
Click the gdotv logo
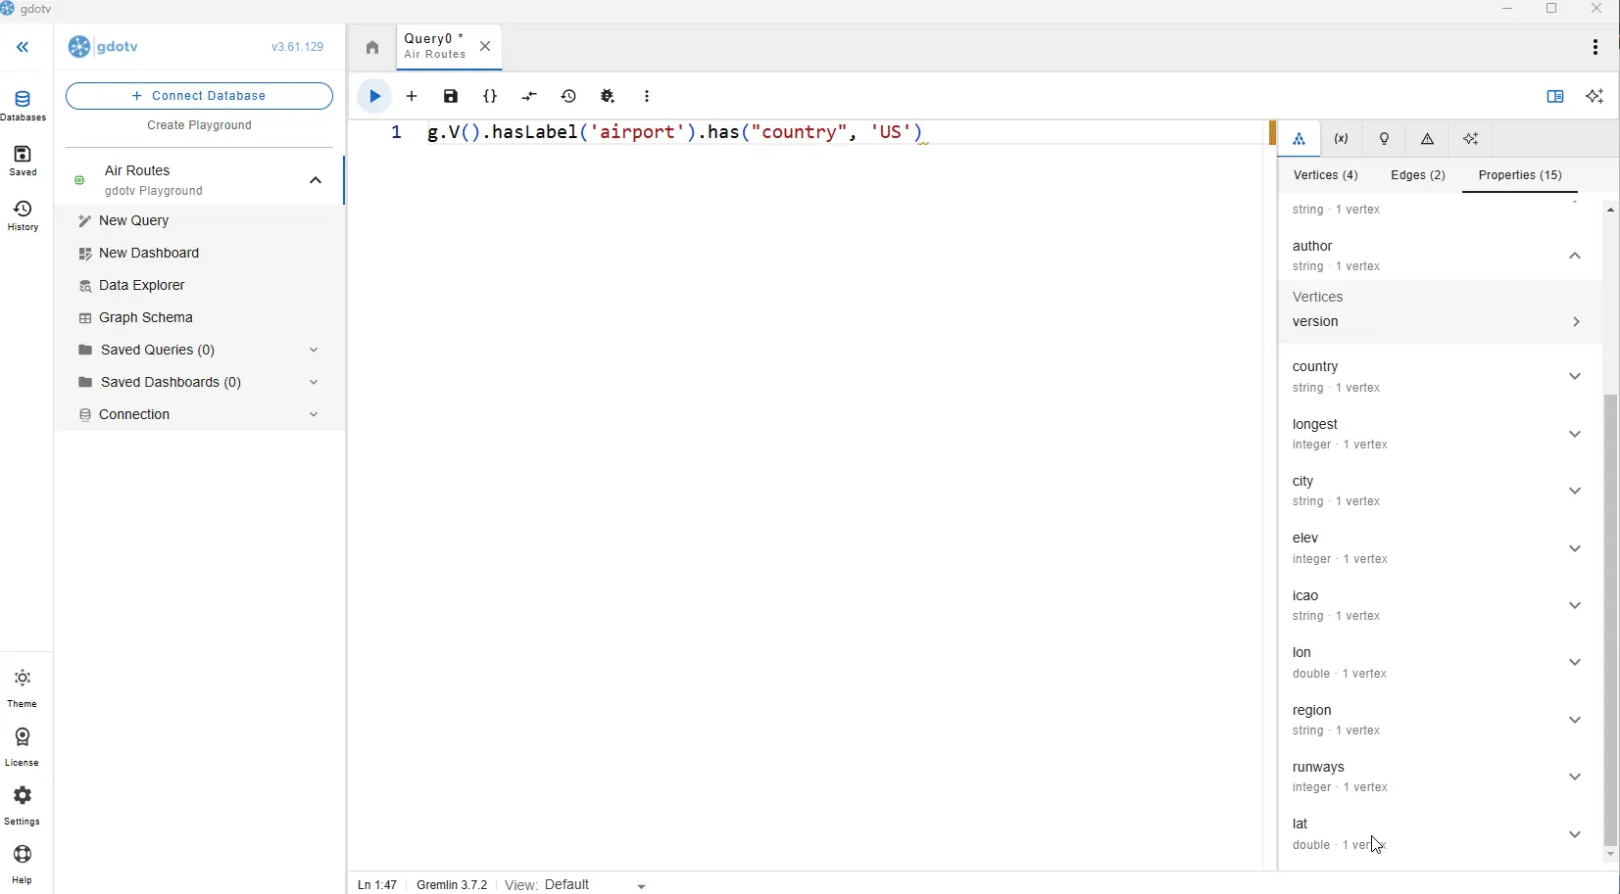coord(103,47)
